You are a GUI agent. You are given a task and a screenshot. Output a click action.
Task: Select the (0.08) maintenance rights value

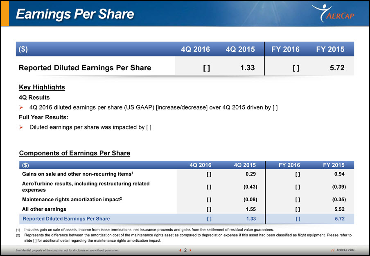click(x=250, y=200)
